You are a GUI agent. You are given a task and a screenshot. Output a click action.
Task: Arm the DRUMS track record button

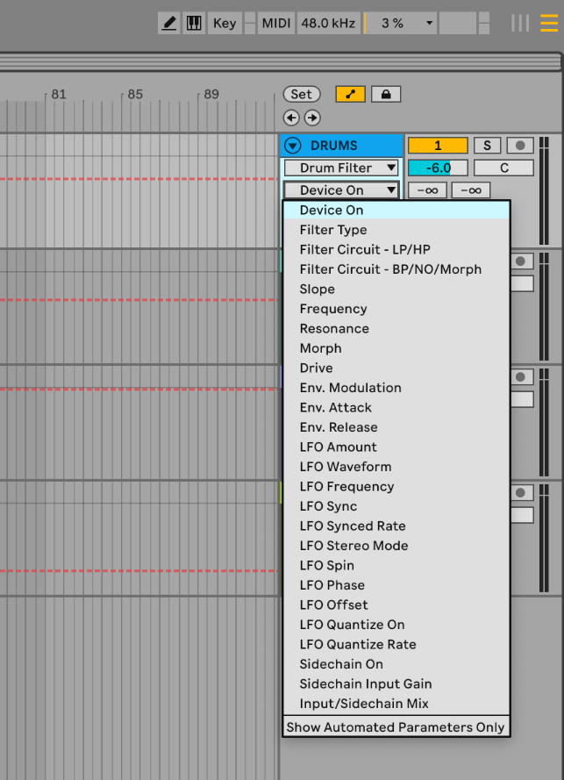point(521,146)
